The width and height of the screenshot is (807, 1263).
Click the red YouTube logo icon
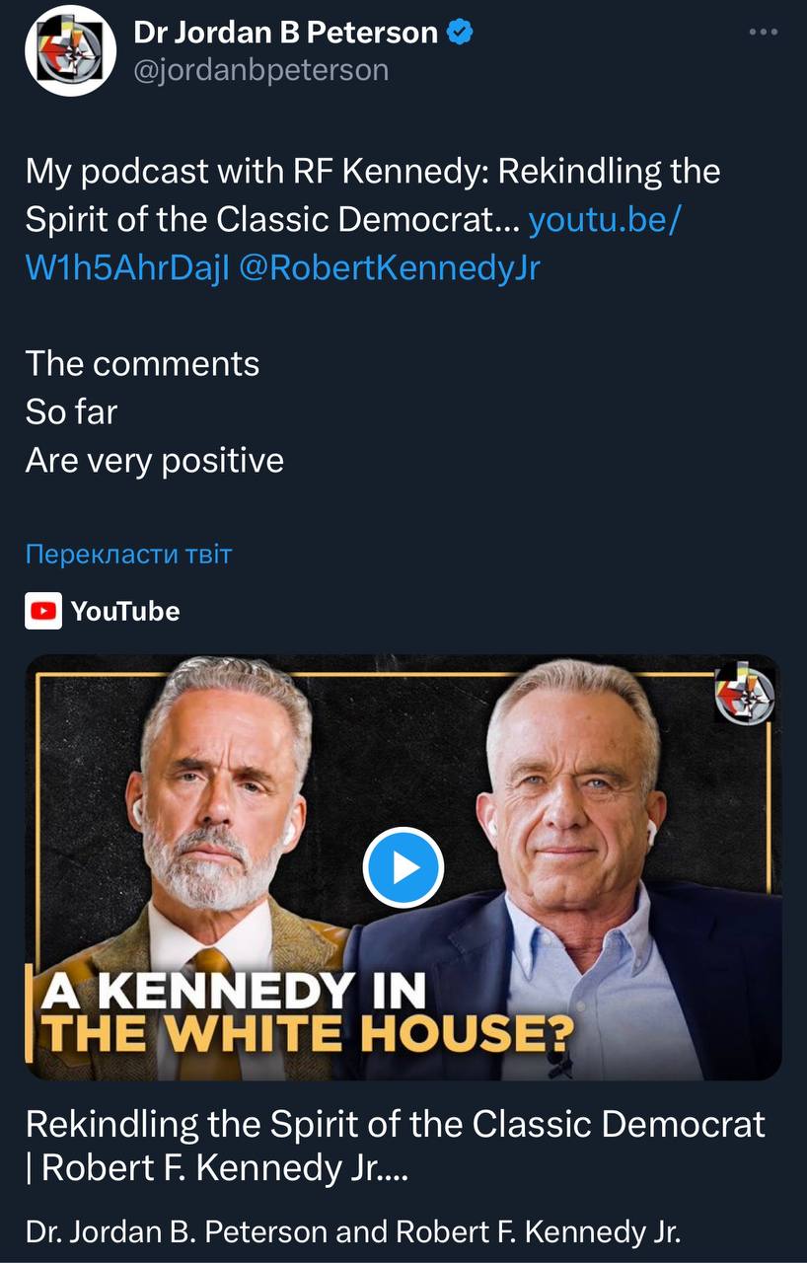(42, 611)
